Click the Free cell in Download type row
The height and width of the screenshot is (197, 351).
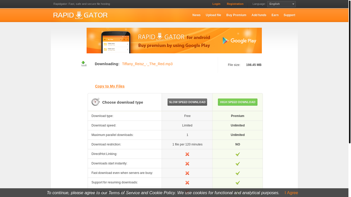[x=187, y=116]
